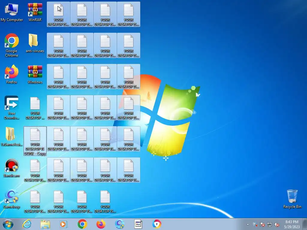The image size is (307, 230).
Task: Open Windows Media Player from the taskbar
Action: click(x=64, y=224)
